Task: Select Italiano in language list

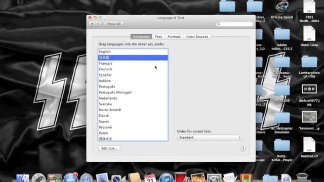Action: [x=133, y=81]
